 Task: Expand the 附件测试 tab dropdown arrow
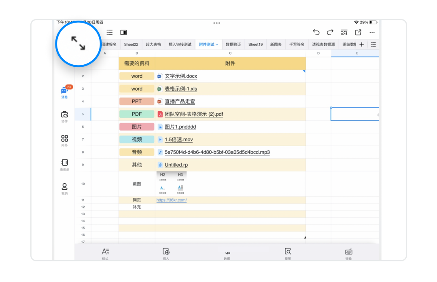pyautogui.click(x=217, y=45)
